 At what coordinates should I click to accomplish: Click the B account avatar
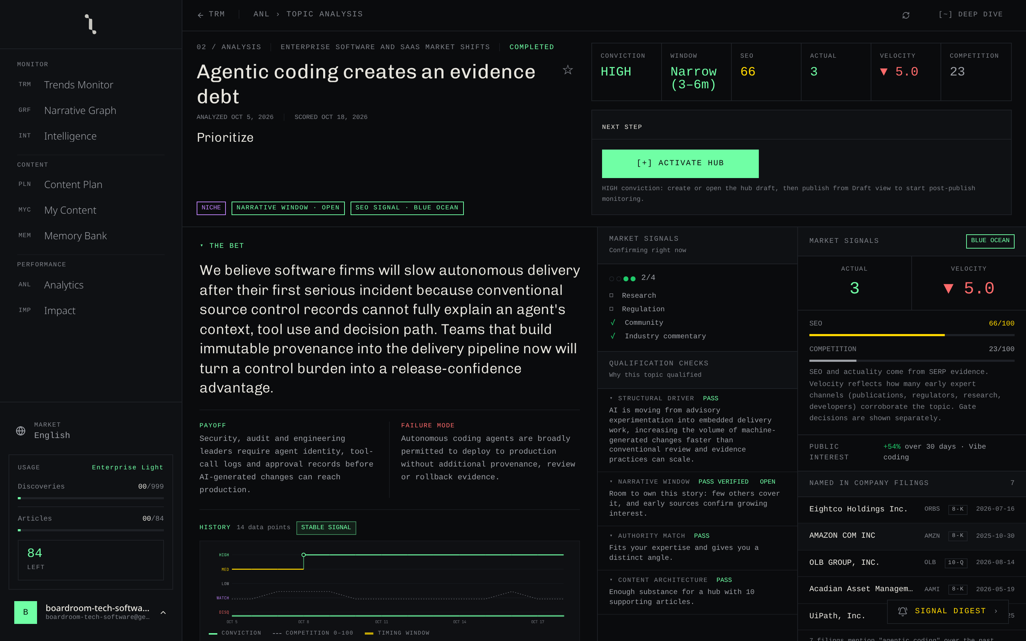click(25, 612)
